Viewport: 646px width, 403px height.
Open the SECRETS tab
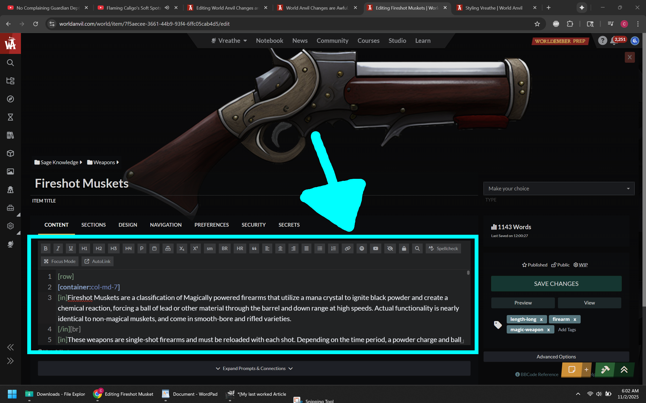coord(289,225)
